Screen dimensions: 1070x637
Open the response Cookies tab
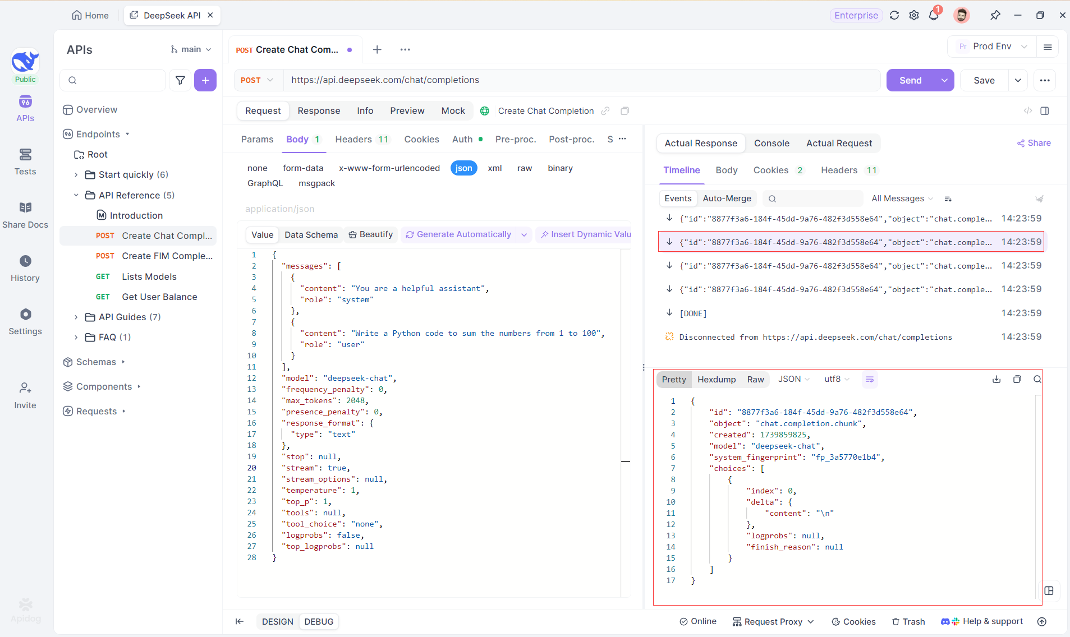pos(778,170)
